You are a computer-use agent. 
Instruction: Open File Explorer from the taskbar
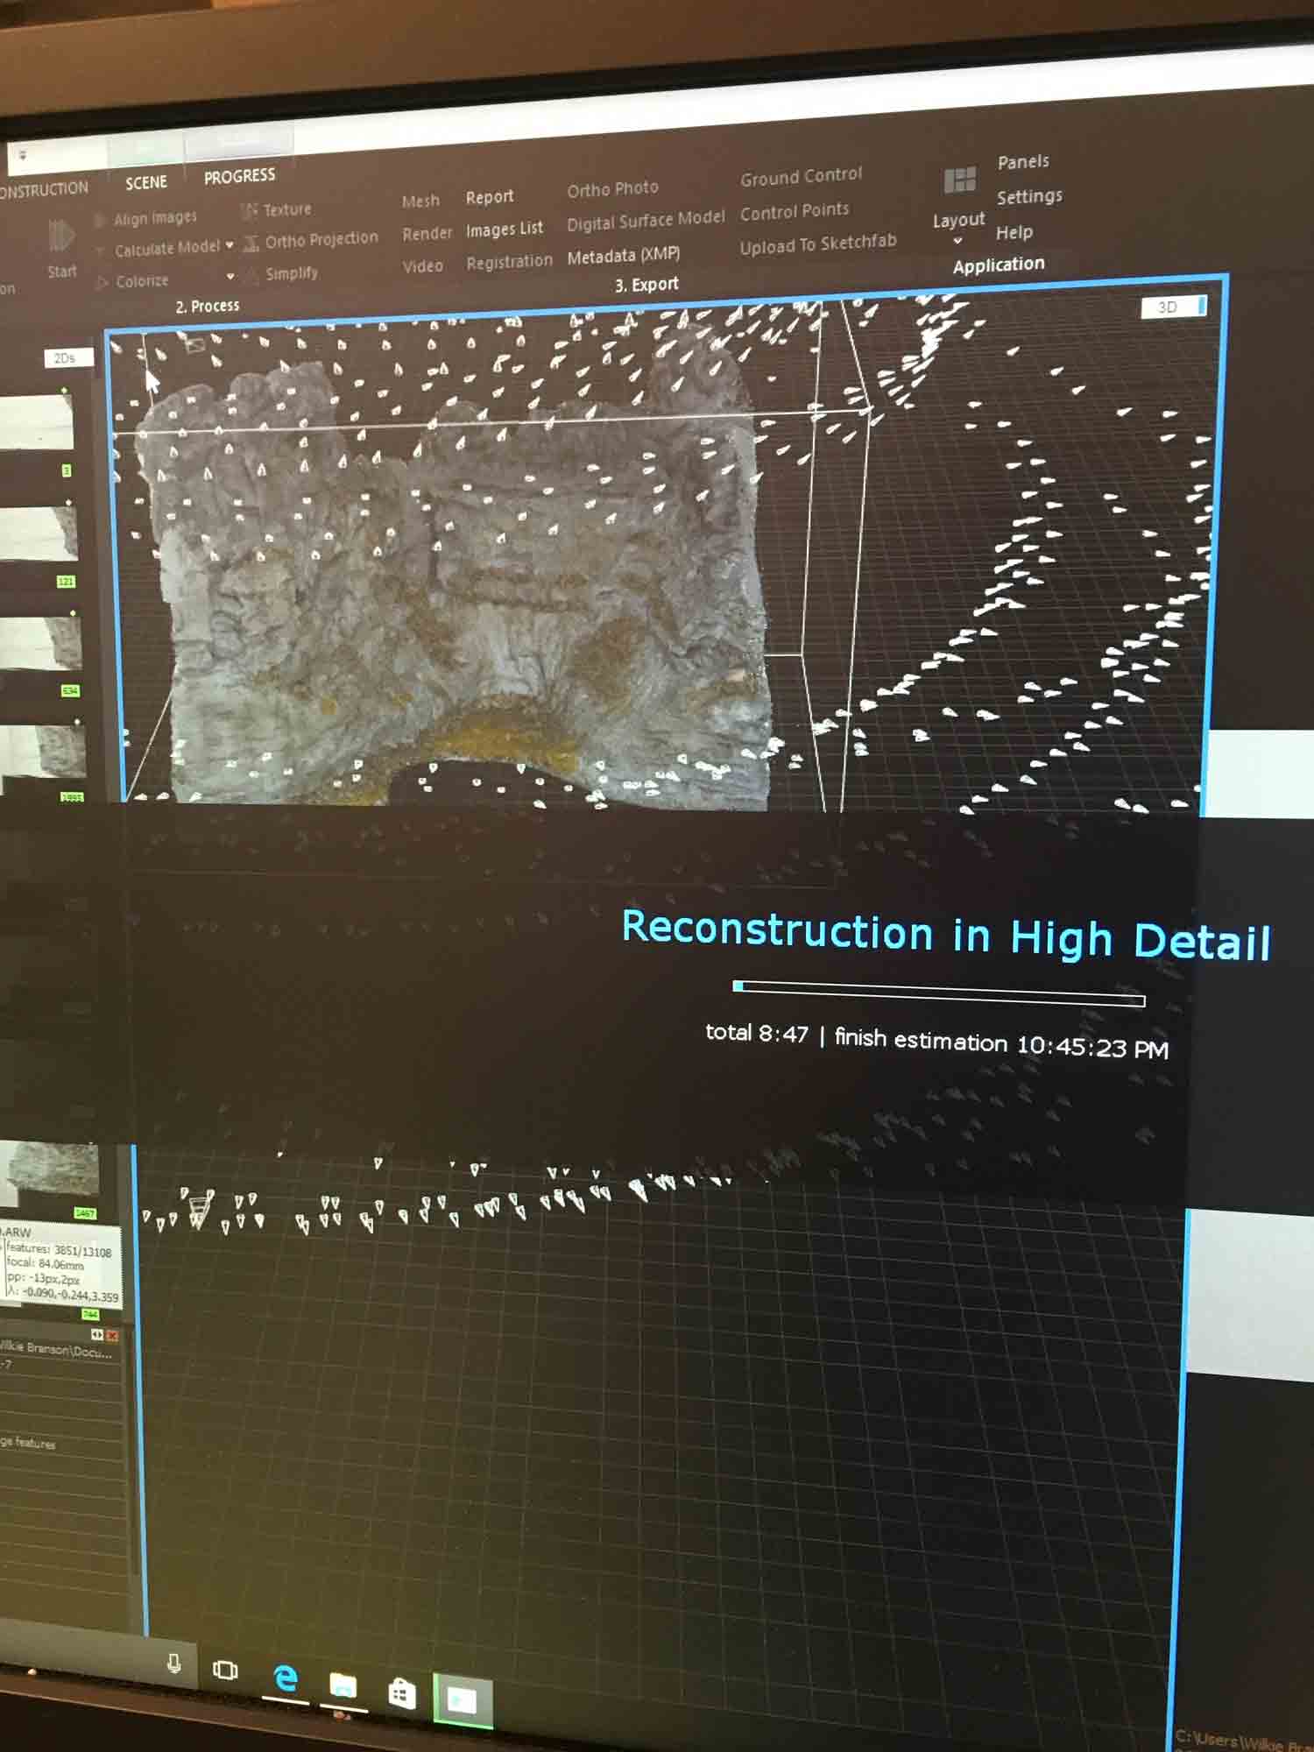point(343,1685)
